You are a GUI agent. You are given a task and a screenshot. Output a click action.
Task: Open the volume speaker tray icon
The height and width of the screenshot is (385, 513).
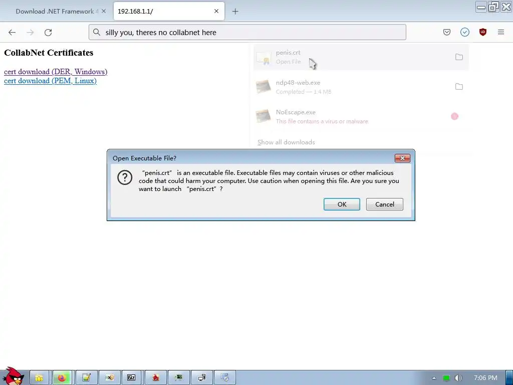click(x=458, y=378)
